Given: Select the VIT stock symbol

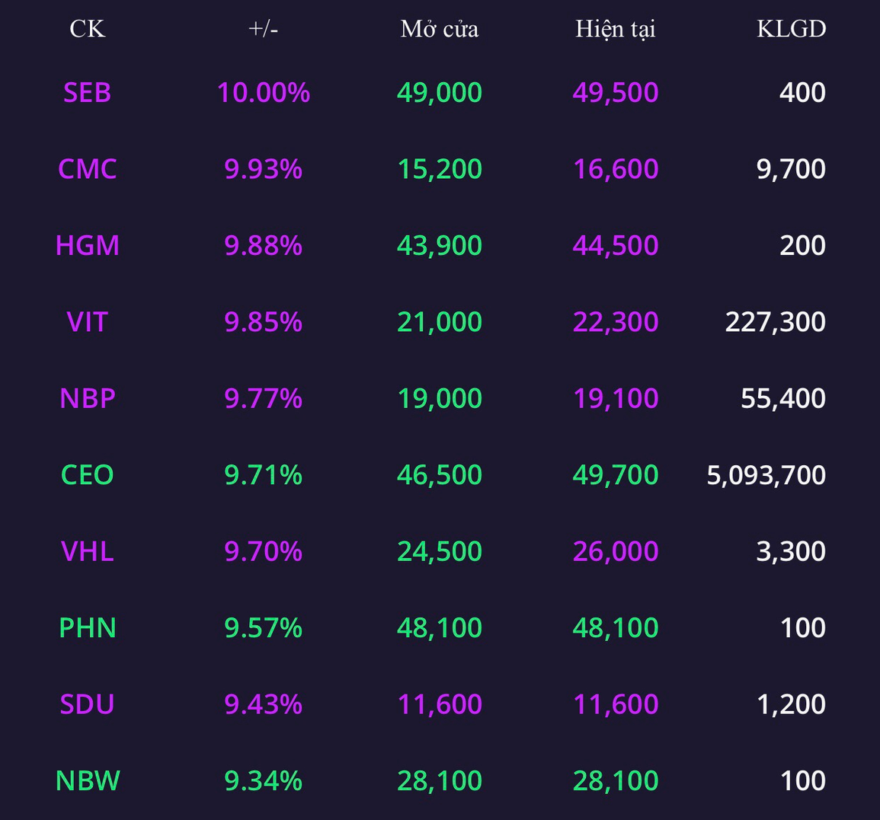Looking at the screenshot, I should click(87, 322).
